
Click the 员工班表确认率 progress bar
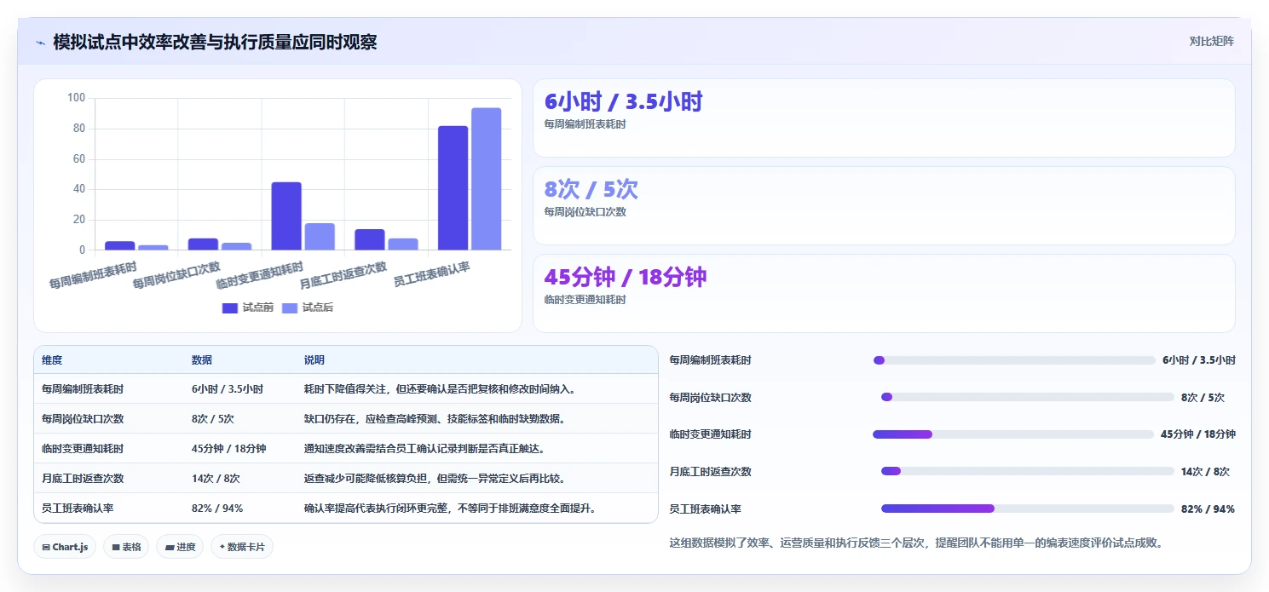coord(1028,509)
